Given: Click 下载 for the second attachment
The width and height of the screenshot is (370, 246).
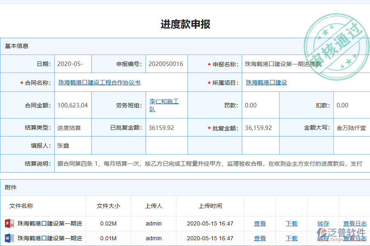Looking at the screenshot, I should click(x=291, y=238).
